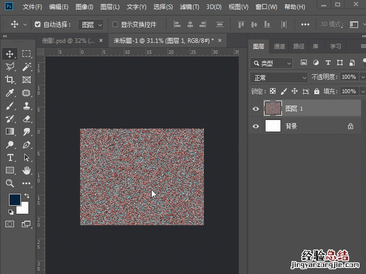Activate the Eyedropper tool

click(10, 93)
